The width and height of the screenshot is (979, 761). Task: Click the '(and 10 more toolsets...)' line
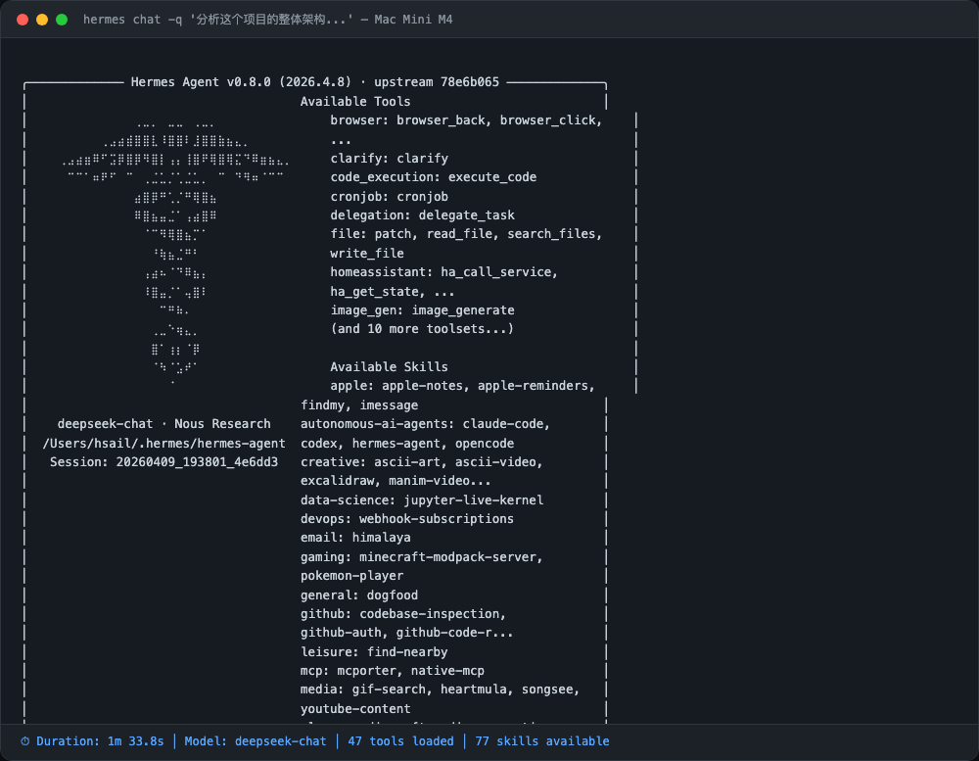click(422, 329)
